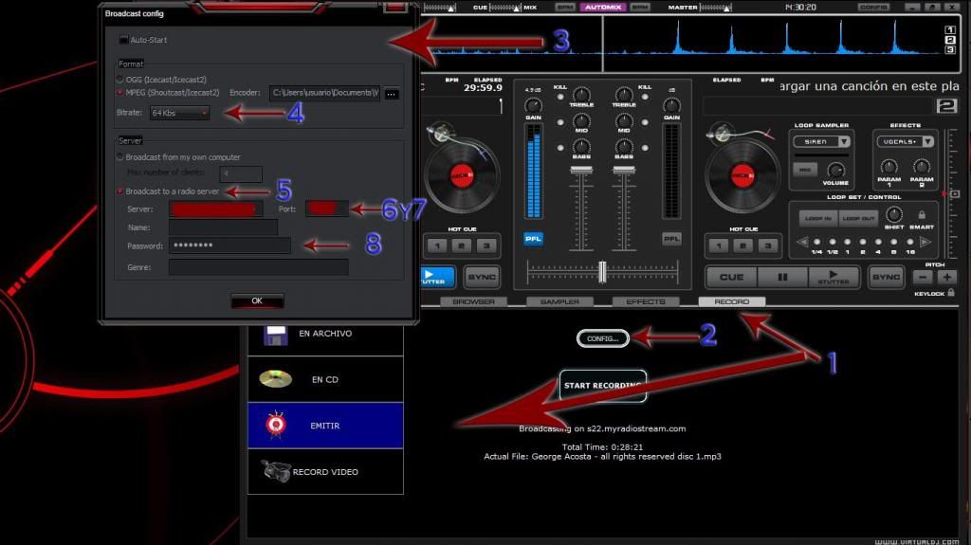Click the loop sampler REC button
Image resolution: width=971 pixels, height=545 pixels.
click(x=805, y=170)
